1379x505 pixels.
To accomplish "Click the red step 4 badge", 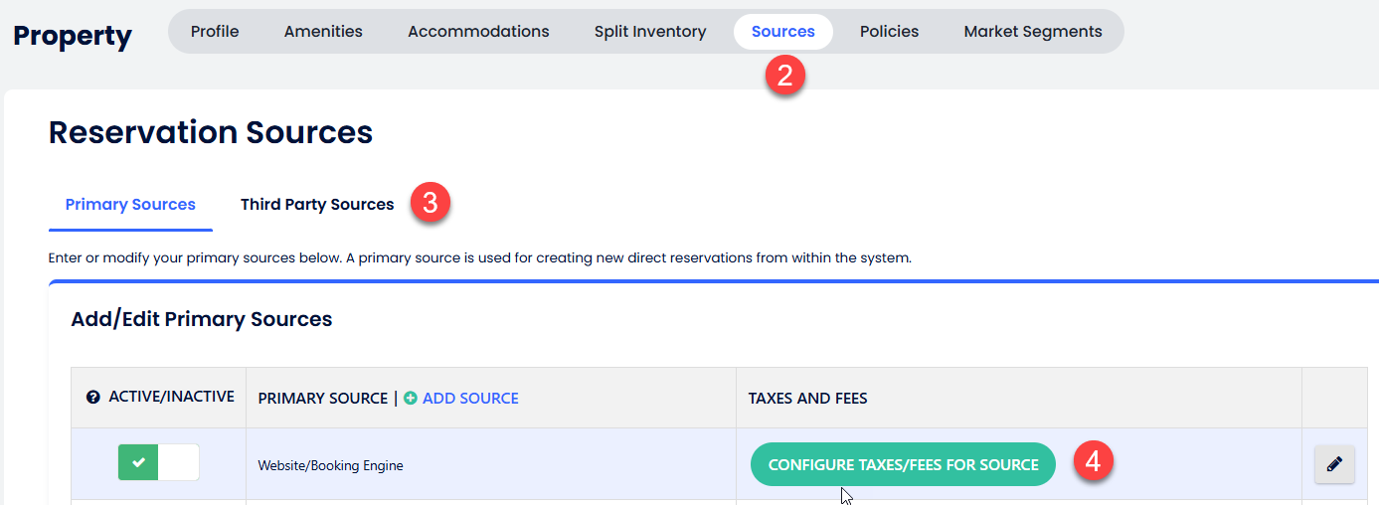I will point(1092,462).
